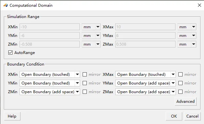Check the mirror box beside XMax

pos(180,75)
